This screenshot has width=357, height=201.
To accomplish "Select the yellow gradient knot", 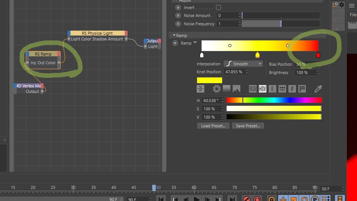I will coord(257,55).
